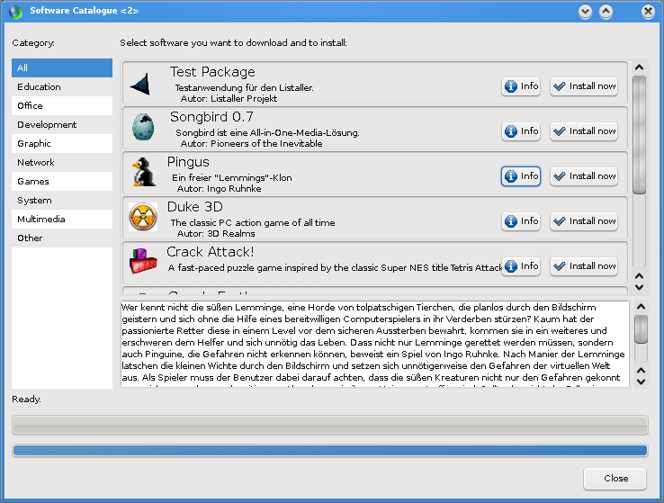Install Duke 3D now
Screen dimensions: 664x503
(584, 221)
